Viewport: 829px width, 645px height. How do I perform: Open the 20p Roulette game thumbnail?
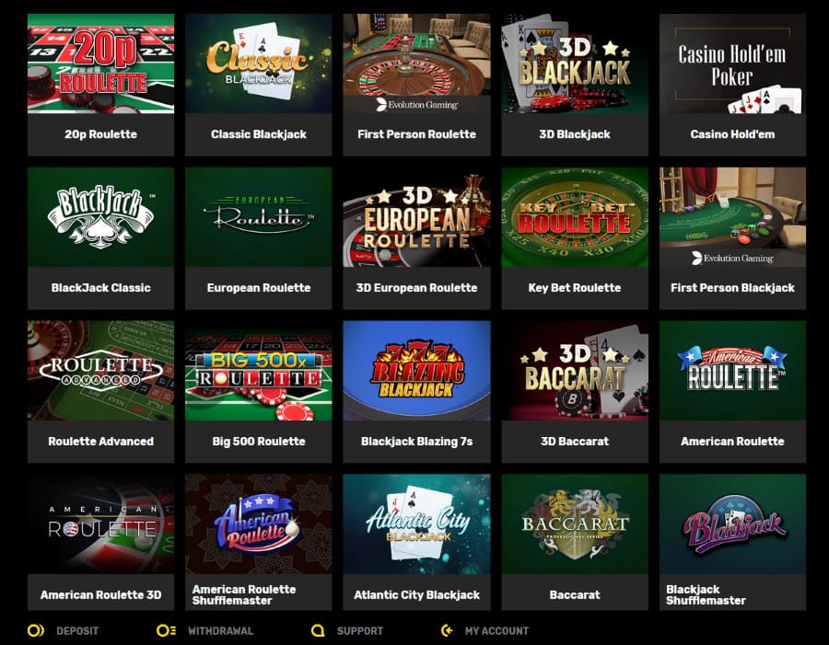coord(100,63)
